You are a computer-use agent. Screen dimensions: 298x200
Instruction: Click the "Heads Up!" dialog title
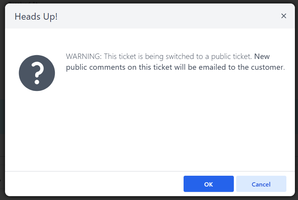(x=36, y=17)
